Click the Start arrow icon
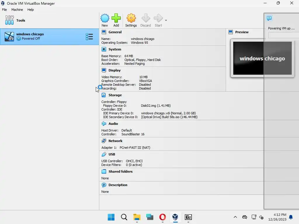The width and height of the screenshot is (299, 224). pos(158,18)
